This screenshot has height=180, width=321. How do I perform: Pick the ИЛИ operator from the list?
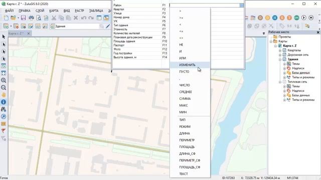click(x=190, y=58)
